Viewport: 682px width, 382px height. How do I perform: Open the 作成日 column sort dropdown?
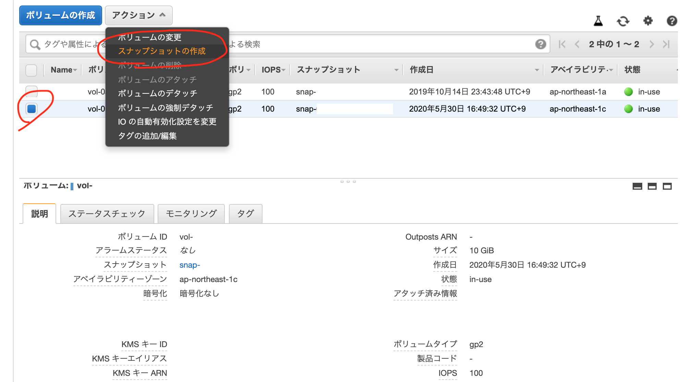(x=537, y=69)
